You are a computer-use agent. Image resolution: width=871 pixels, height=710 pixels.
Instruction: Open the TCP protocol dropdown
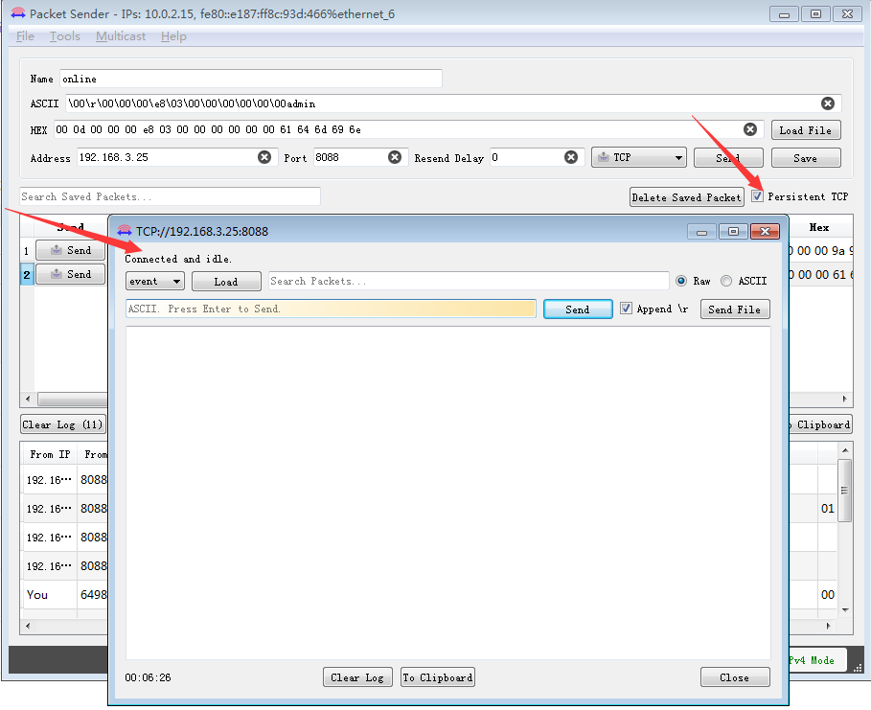pos(639,157)
